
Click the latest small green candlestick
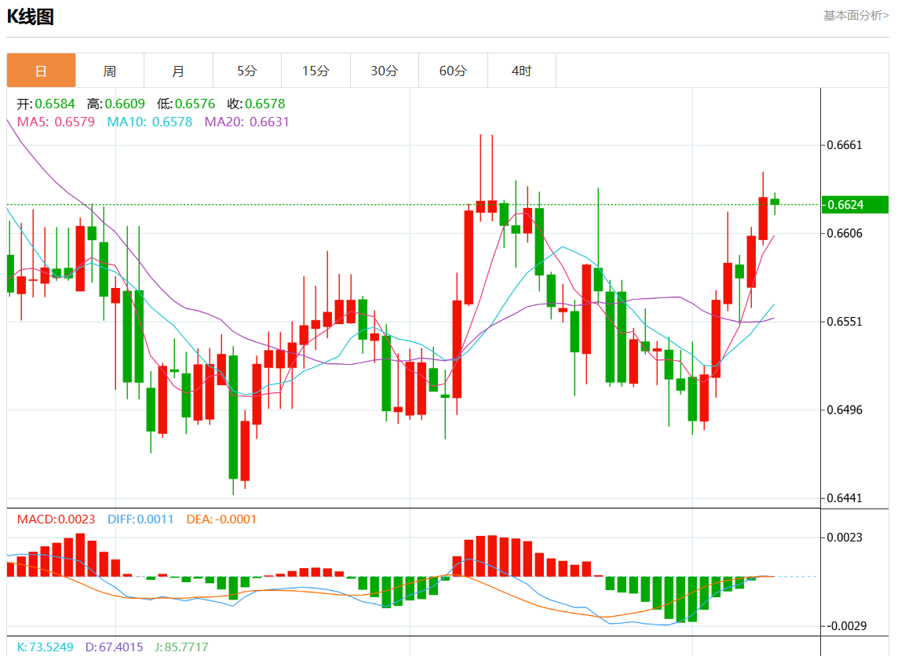pos(775,202)
